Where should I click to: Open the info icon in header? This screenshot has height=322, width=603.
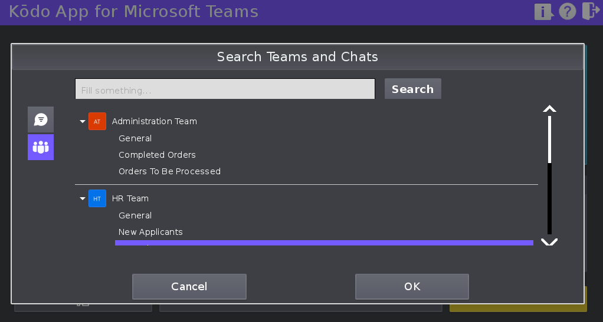coord(543,12)
